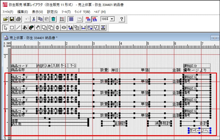The height and width of the screenshot is (140, 220).
Task: Select the header 数量 label
Action: tap(104, 70)
